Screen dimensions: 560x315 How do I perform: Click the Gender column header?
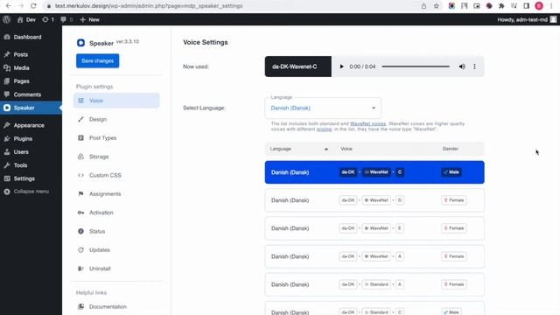pyautogui.click(x=451, y=149)
